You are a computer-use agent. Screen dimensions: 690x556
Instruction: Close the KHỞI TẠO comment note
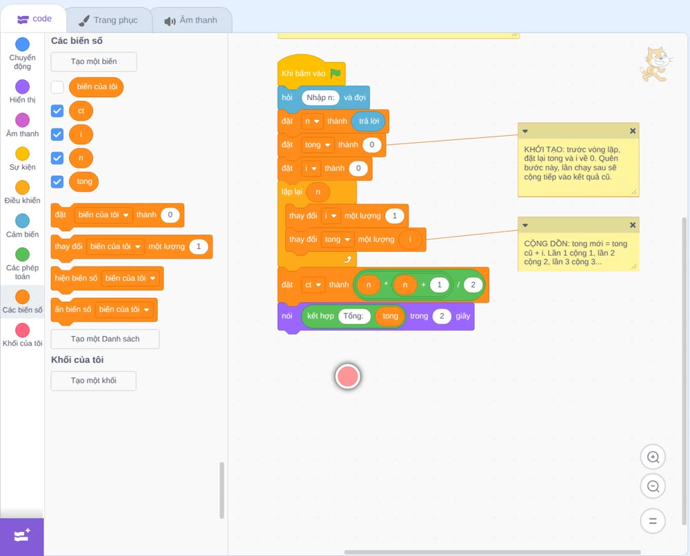click(633, 130)
